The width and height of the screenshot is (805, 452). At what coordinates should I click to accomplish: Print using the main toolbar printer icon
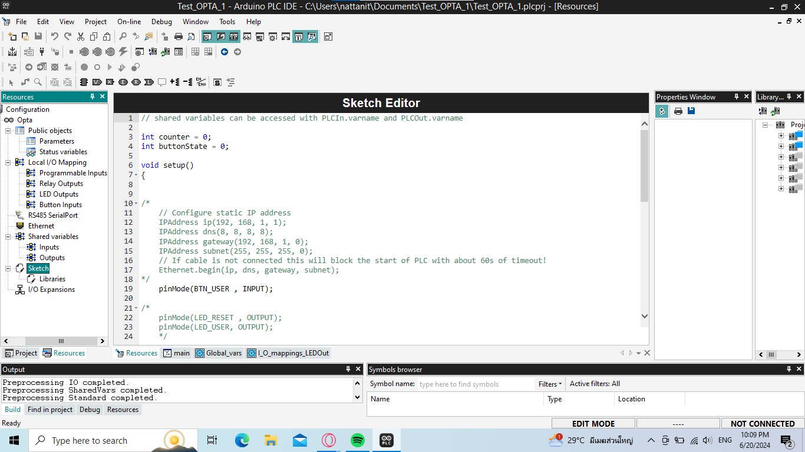coord(178,36)
